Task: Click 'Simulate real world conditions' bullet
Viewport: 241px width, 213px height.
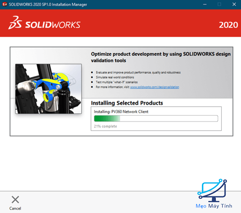Action: click(x=115, y=77)
